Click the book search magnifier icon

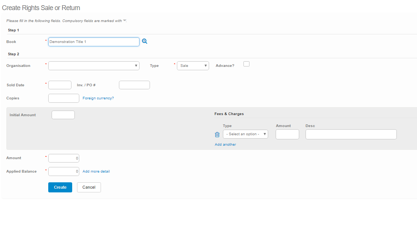[x=144, y=41]
